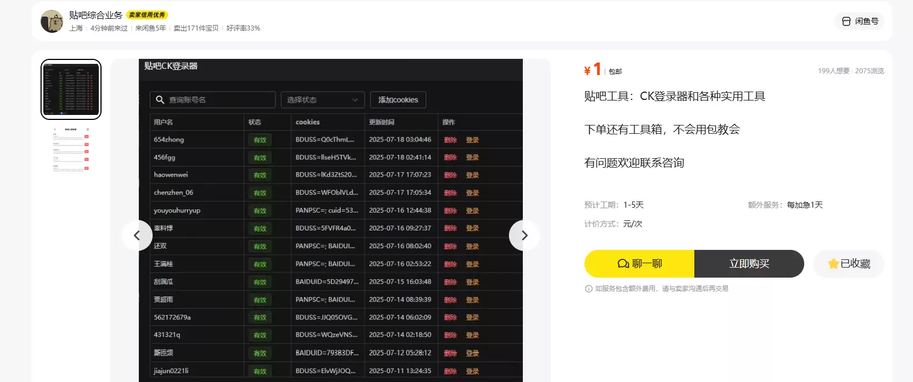Select the first dark product thumbnail
Screen dimensions: 913x382
71,89
